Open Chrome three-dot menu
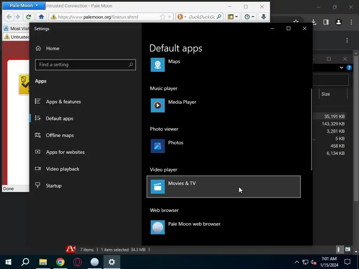359x269 pixels. click(351, 22)
